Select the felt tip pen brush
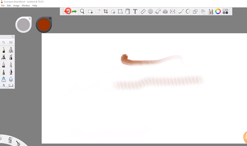 point(4,72)
